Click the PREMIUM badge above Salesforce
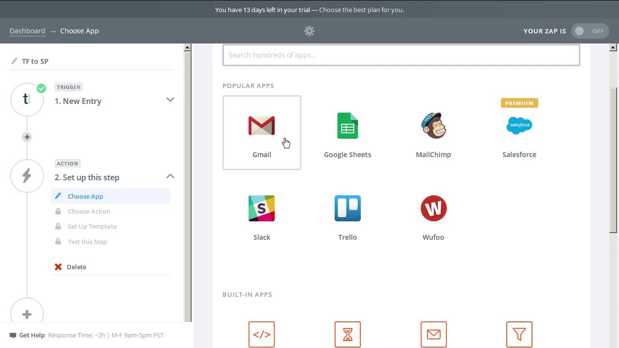This screenshot has width=619, height=348. [519, 103]
